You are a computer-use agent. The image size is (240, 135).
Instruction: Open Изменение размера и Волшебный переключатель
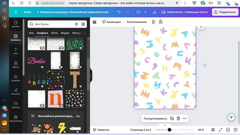tap(73, 12)
